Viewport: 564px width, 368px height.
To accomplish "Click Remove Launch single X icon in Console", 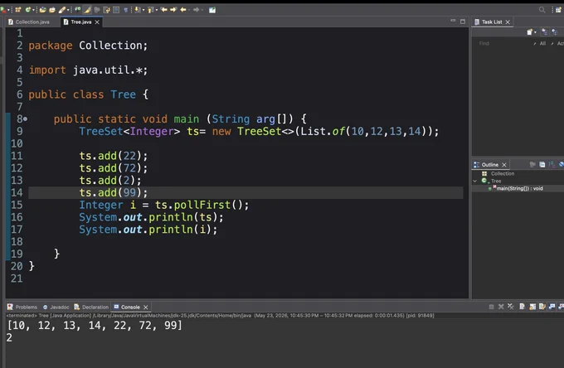I will 501,307.
